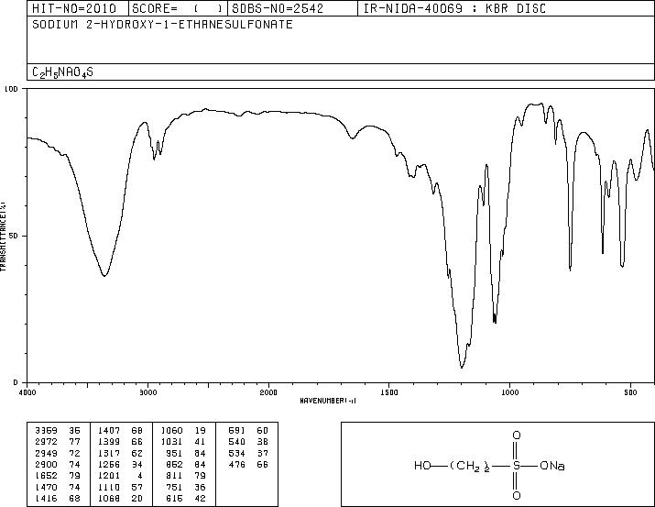Click peak table entry 540
Screen dimensions: 655x507
[x=237, y=441]
